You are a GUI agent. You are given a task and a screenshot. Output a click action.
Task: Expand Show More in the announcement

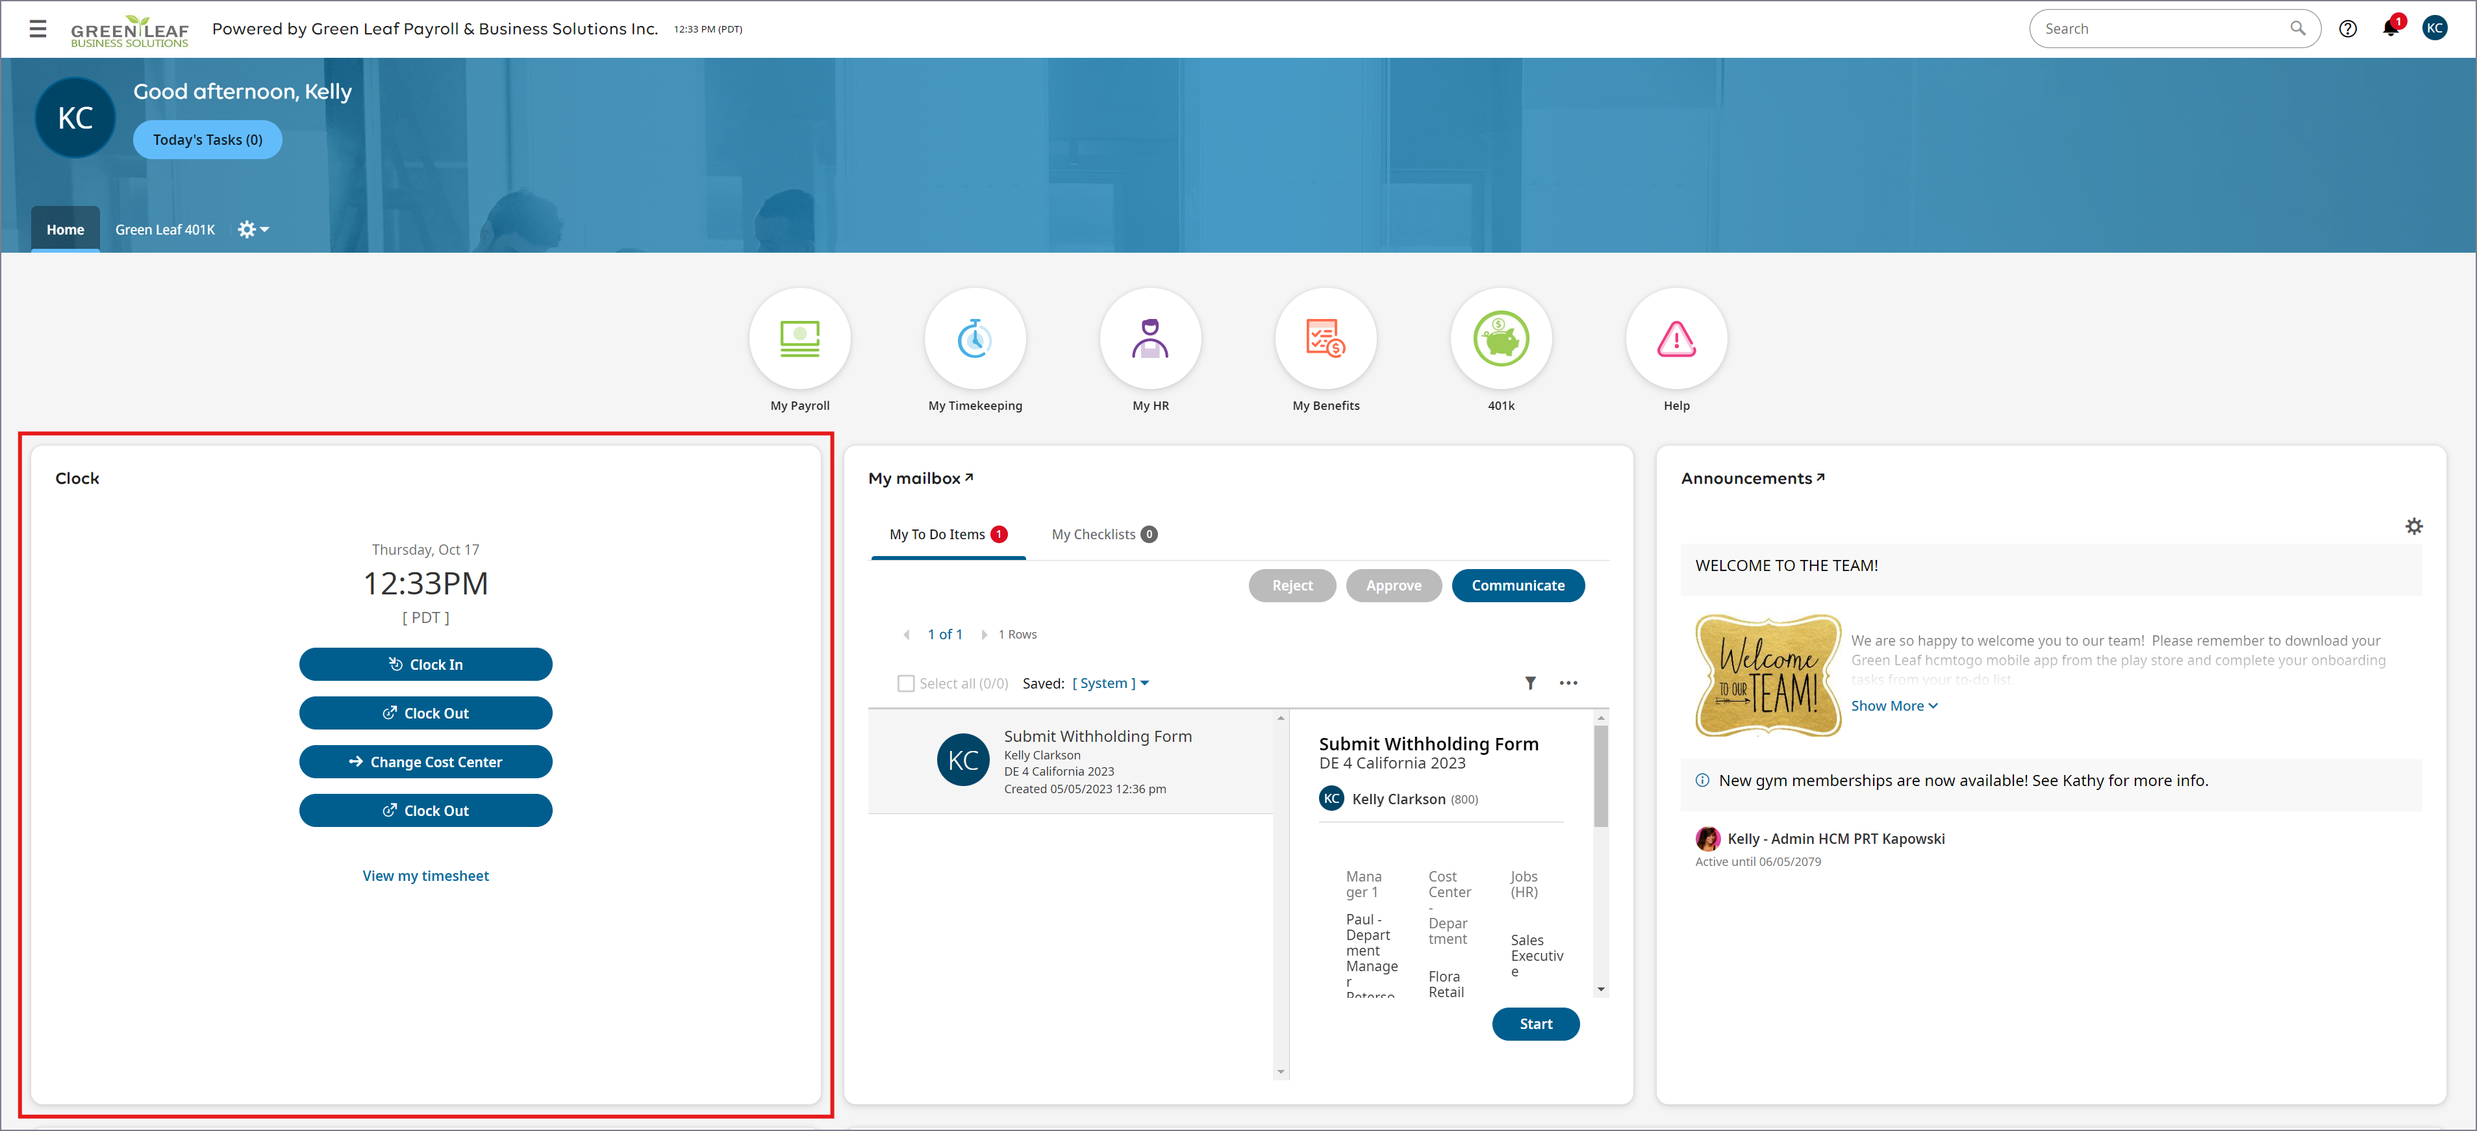1893,706
